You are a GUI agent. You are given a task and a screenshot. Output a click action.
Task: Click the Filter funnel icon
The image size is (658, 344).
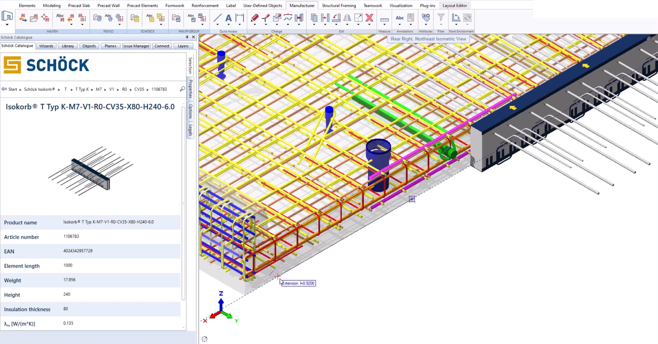click(x=441, y=17)
